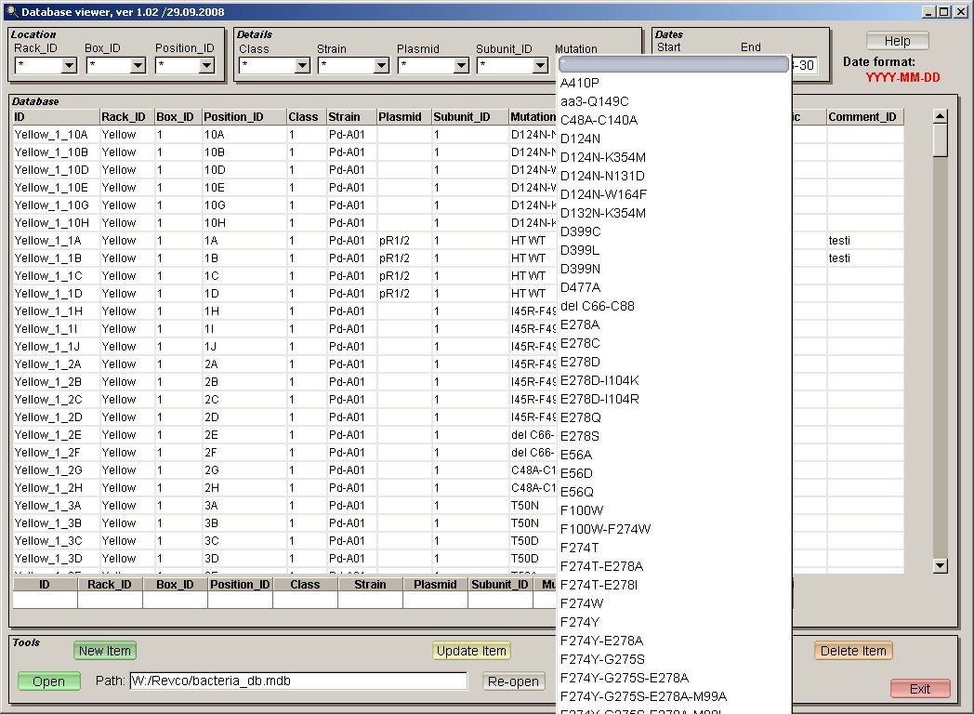974x714 pixels.
Task: Click the Re-open button
Action: [513, 681]
